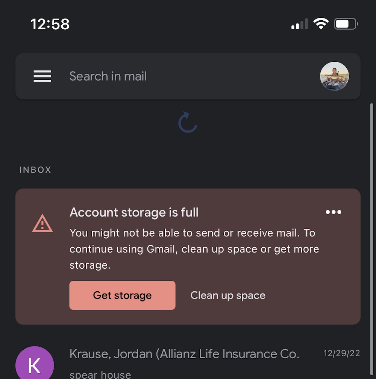Tap the storage warning message text
376x379 pixels.
click(194, 249)
